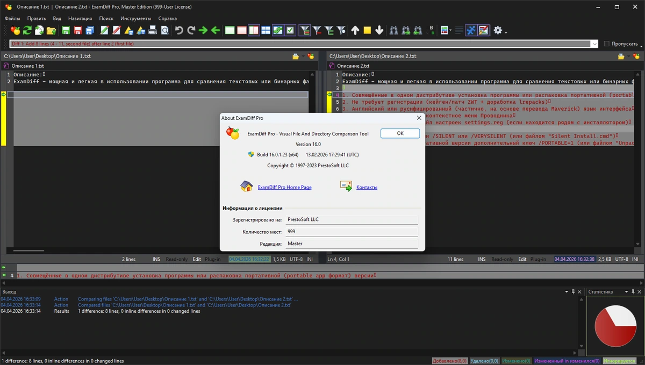Viewport: 645px width, 365px height.
Task: Click the blue puzzle piece plug-ins icon
Action: coord(471,30)
